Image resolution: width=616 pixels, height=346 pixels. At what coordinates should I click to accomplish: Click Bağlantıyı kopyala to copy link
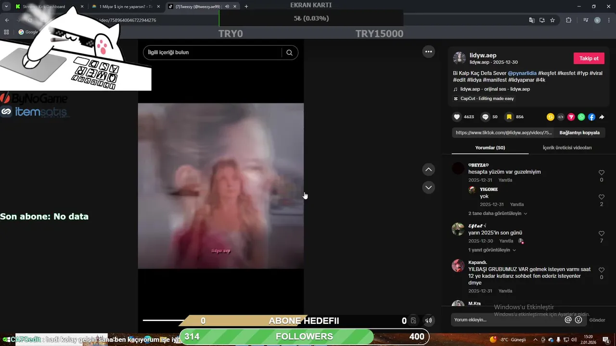579,133
